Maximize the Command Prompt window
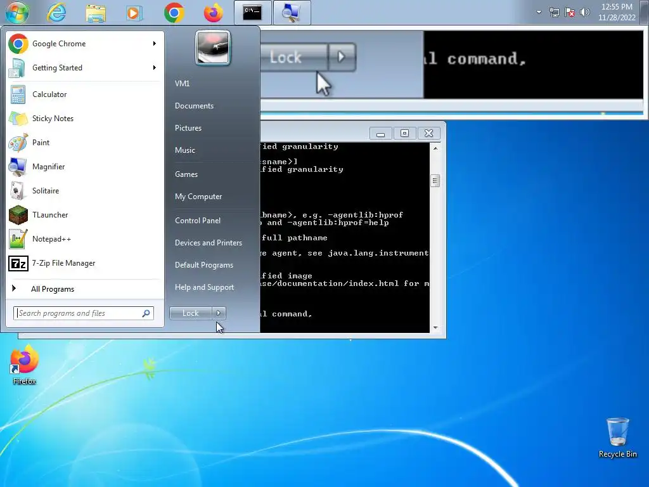This screenshot has width=649, height=487. (404, 133)
